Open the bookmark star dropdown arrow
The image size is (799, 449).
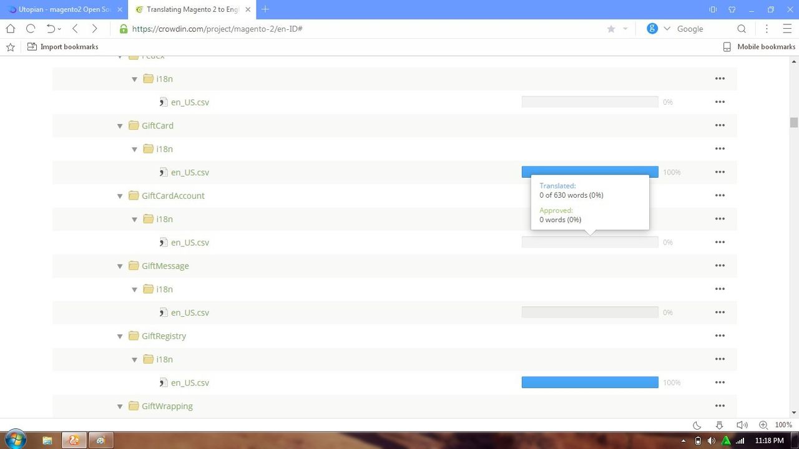click(625, 29)
